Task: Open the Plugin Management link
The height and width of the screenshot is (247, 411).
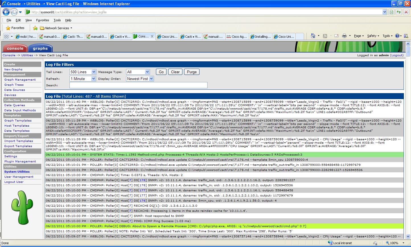Action: (20, 162)
